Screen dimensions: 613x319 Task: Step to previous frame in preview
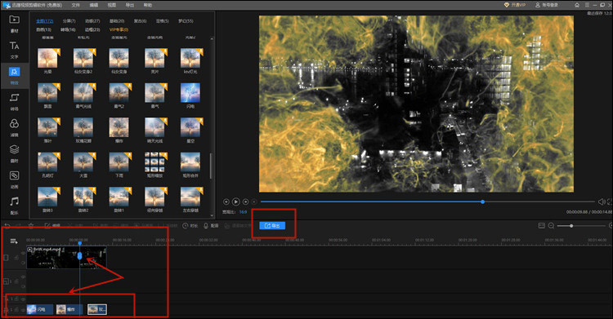[x=226, y=202]
